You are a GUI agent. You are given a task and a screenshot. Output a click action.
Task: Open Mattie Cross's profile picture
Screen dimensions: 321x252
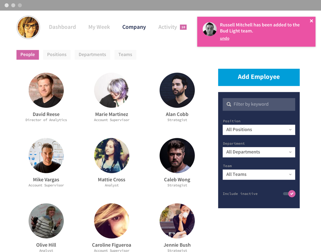coord(112,155)
